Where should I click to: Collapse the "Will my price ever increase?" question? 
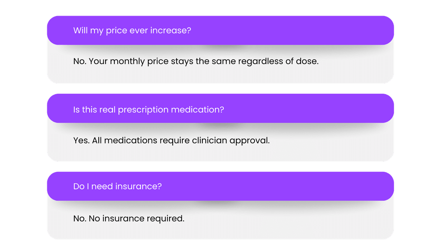(132, 30)
